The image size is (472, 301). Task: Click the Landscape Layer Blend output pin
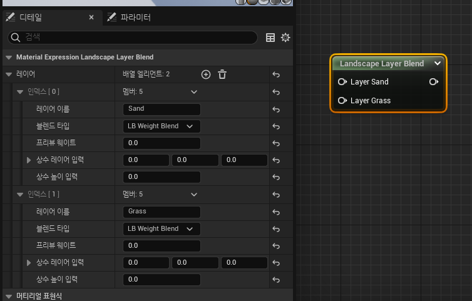tap(433, 82)
